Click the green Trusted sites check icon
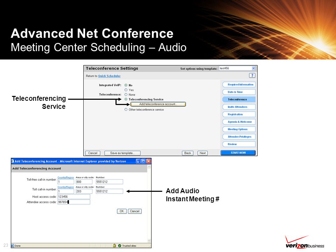Image resolution: width=336 pixels, height=252 pixels. tap(120, 246)
